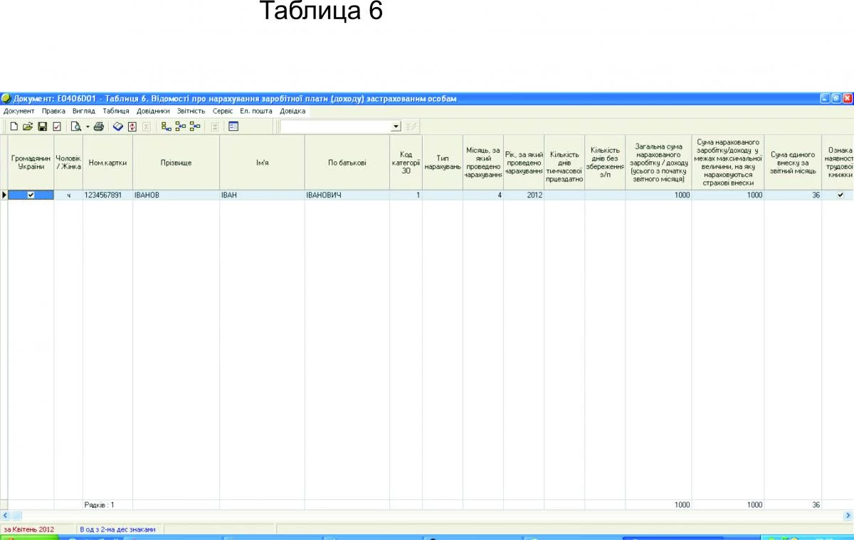Open the Таблиця menu
The width and height of the screenshot is (854, 540).
coord(116,111)
